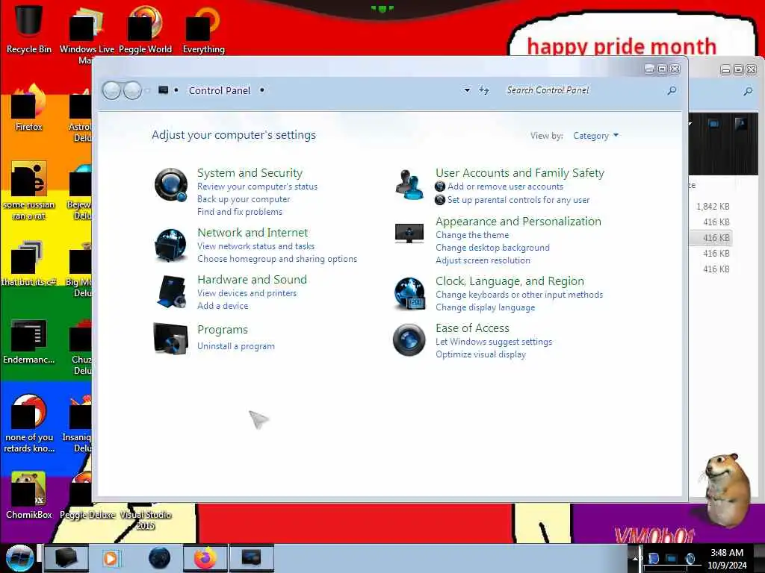Viewport: 765px width, 573px height.
Task: Click the computer icon in the address bar
Action: [x=164, y=90]
